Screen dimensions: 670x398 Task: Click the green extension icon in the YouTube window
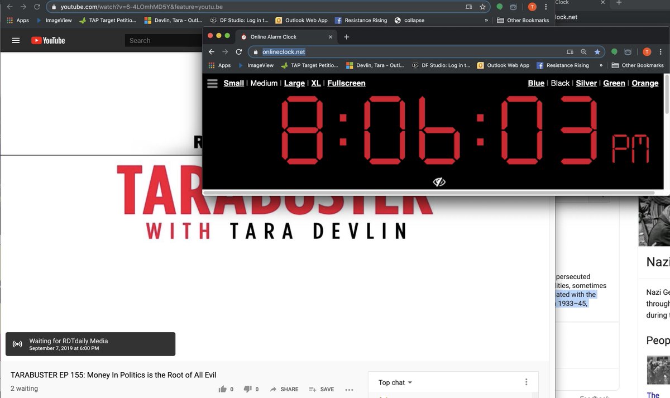(x=500, y=7)
